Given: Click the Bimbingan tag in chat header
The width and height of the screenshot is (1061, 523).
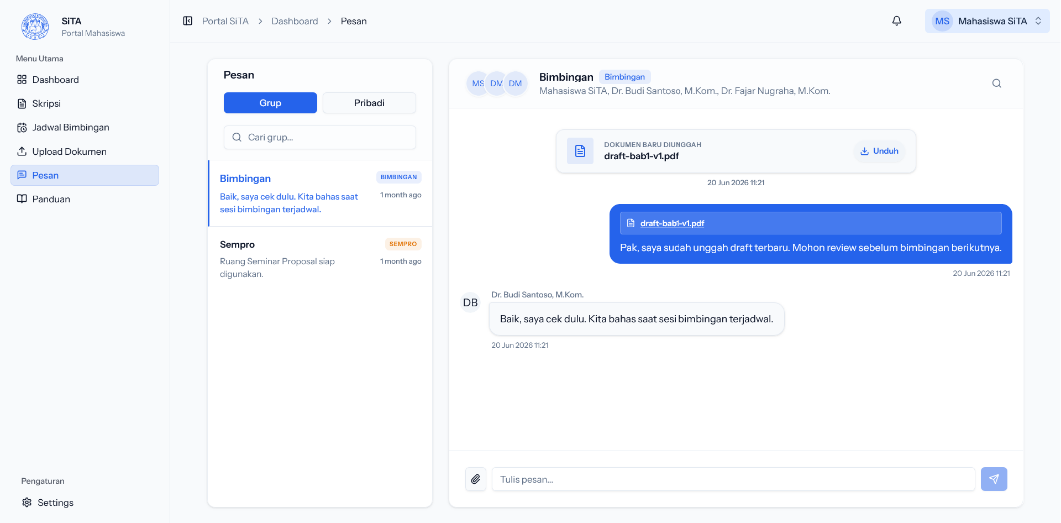Looking at the screenshot, I should coord(624,77).
